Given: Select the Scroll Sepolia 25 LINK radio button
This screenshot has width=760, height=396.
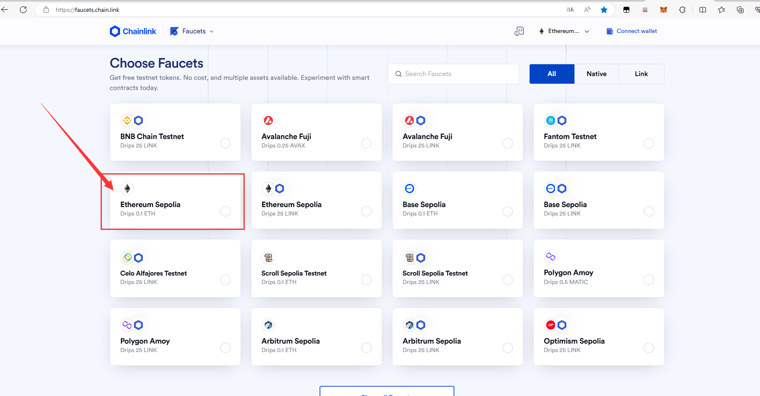Looking at the screenshot, I should pos(508,280).
